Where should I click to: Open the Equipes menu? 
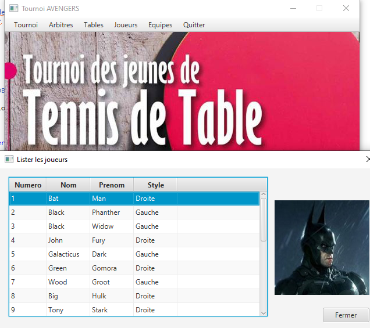click(x=160, y=25)
